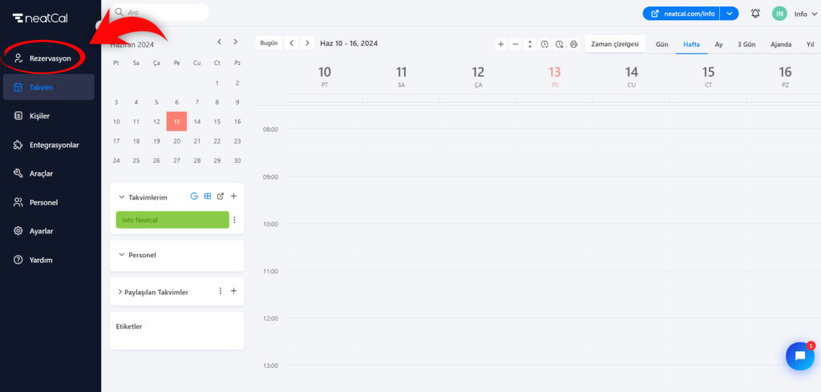
Task: Open Rezervasyon in the sidebar
Action: pyautogui.click(x=50, y=59)
